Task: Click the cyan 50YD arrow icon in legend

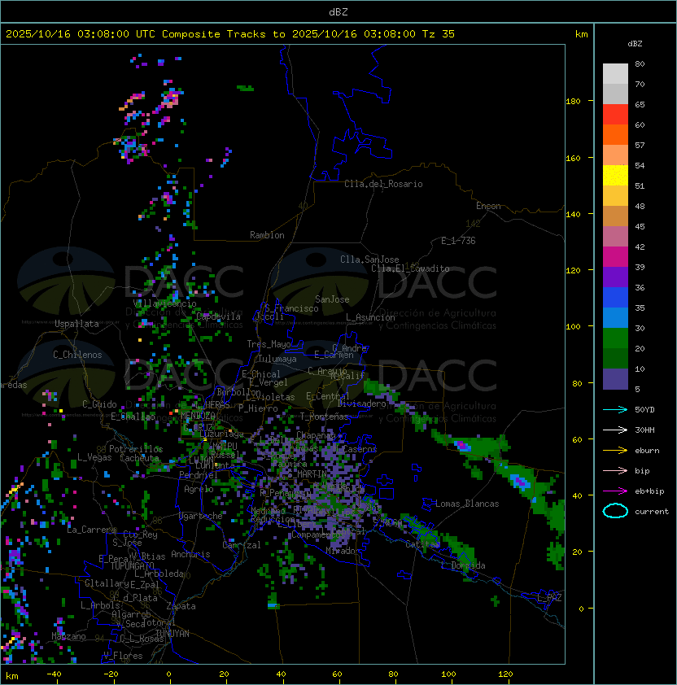Action: [x=615, y=410]
